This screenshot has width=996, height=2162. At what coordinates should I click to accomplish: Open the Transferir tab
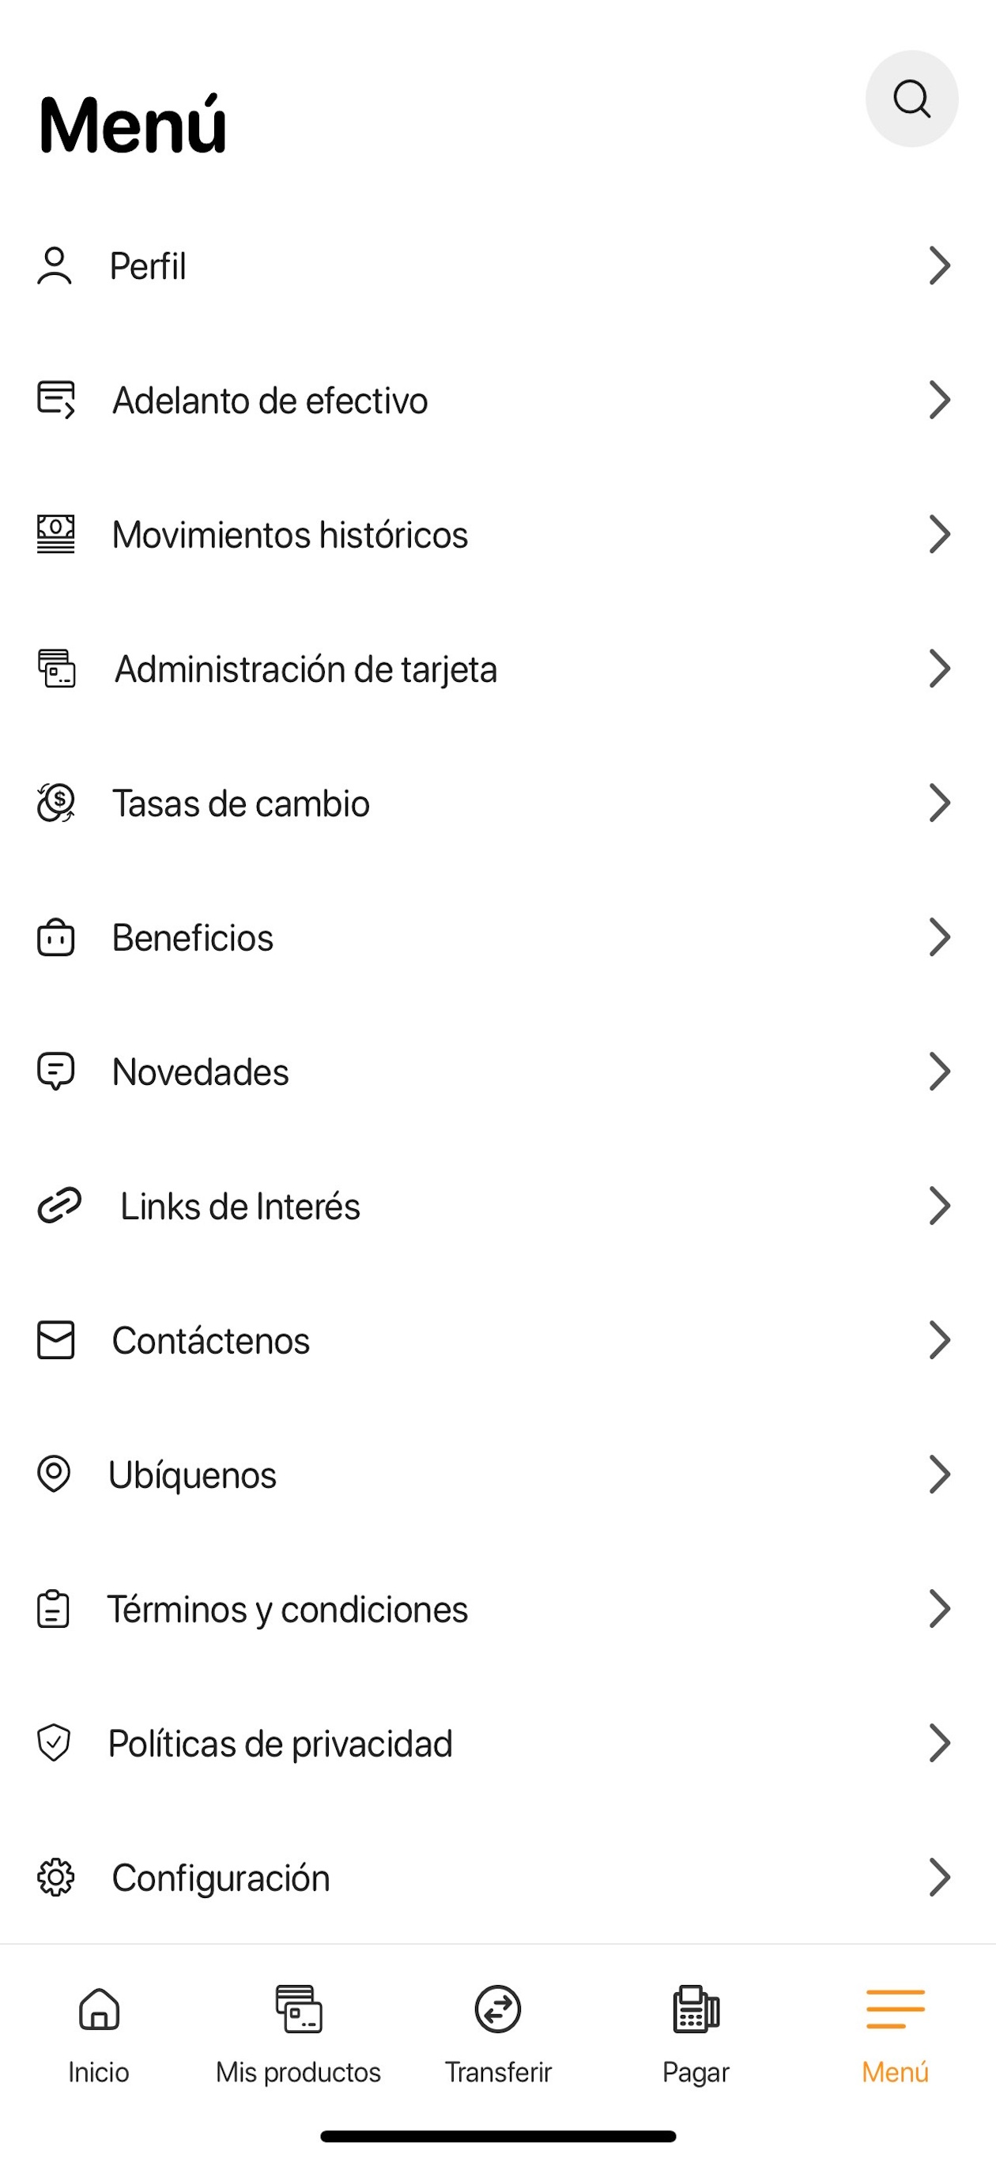(498, 2036)
